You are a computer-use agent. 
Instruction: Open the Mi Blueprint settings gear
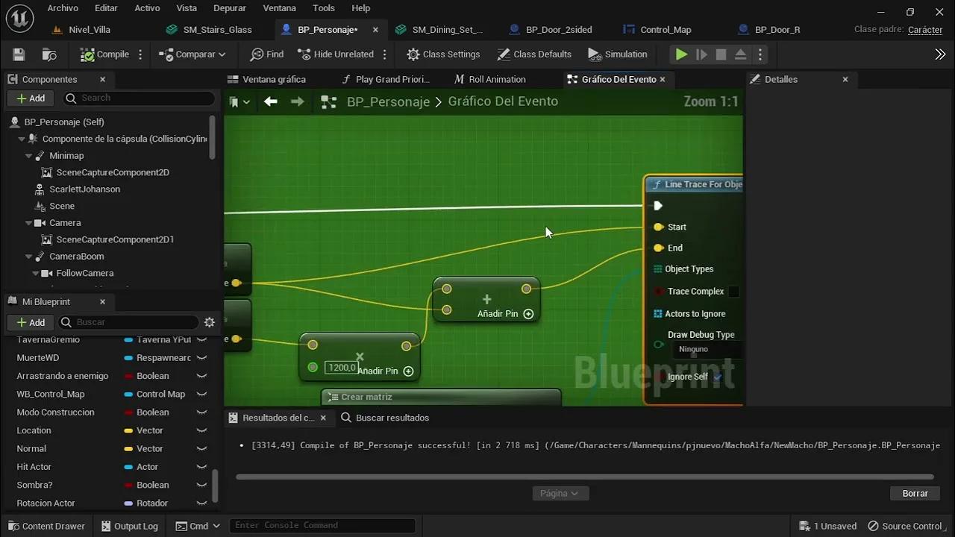(210, 322)
